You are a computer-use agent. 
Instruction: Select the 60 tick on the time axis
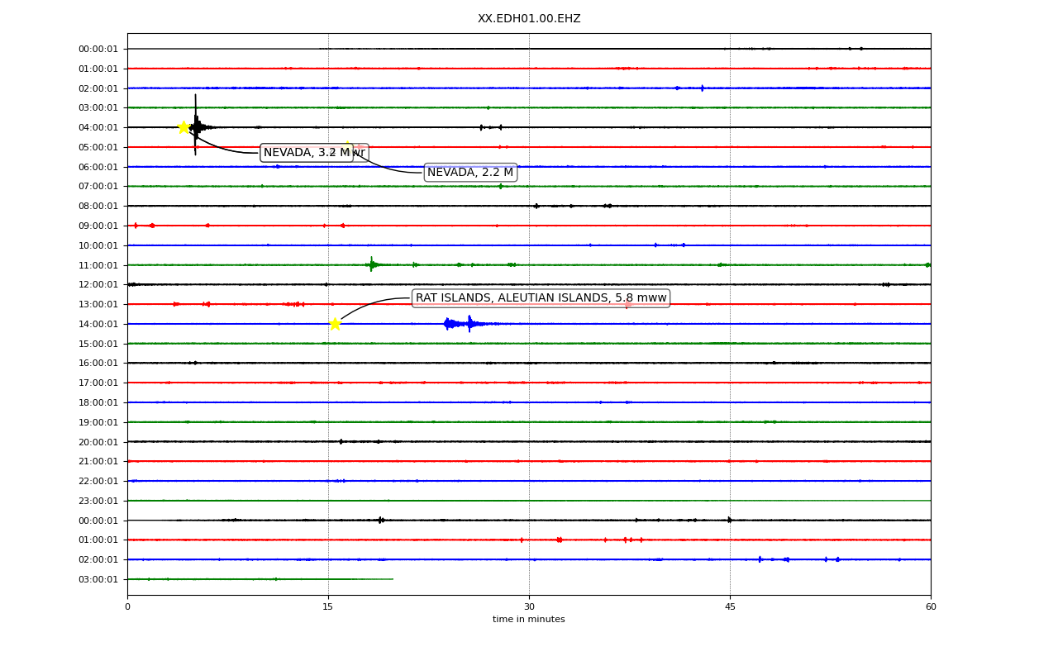pos(931,607)
